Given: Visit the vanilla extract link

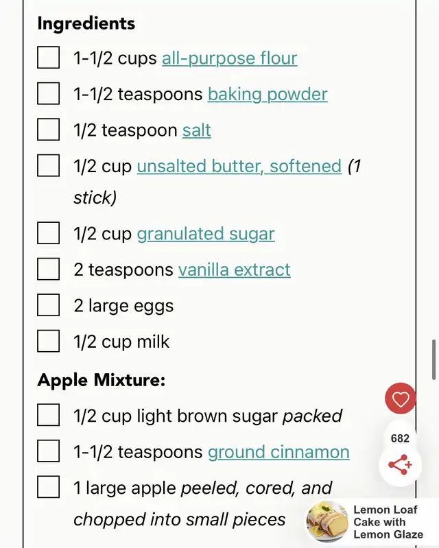Looking at the screenshot, I should [x=234, y=270].
